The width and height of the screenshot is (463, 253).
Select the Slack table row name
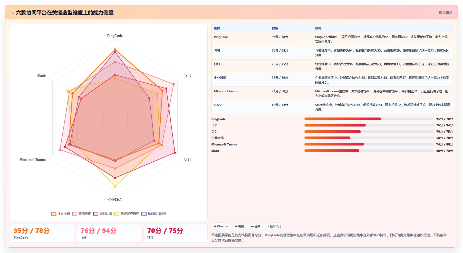218,105
